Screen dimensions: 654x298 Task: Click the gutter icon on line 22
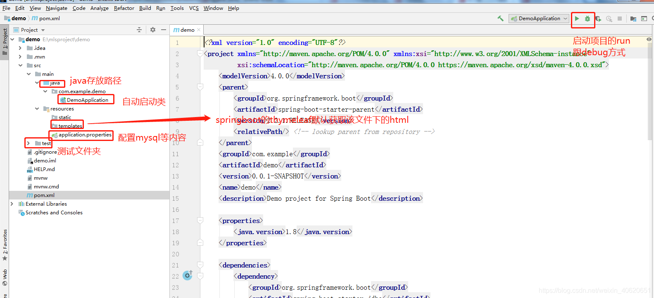(x=188, y=275)
